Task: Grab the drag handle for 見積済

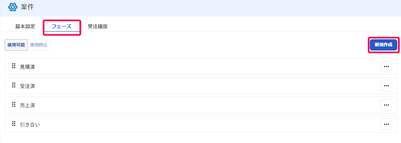Action: (x=14, y=66)
